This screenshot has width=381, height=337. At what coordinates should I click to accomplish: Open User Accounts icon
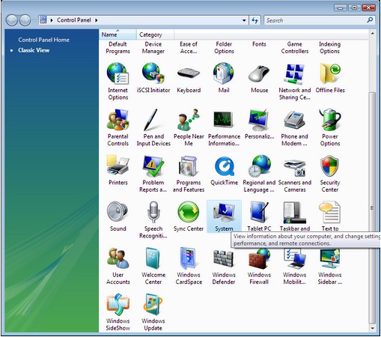(x=118, y=258)
